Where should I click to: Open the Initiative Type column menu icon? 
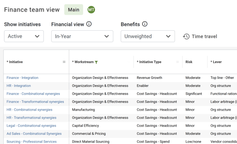(x=178, y=62)
